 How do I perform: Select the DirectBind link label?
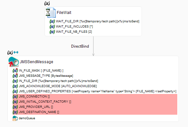coord(80,46)
